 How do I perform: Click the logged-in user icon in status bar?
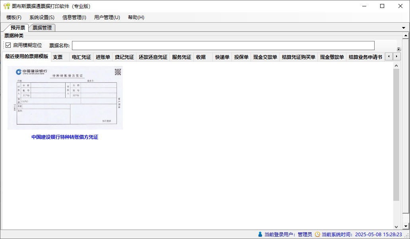[x=260, y=234]
